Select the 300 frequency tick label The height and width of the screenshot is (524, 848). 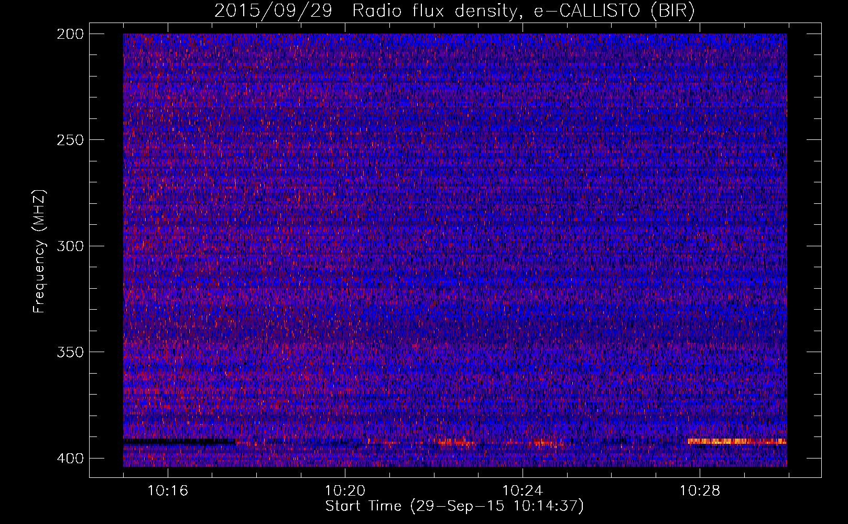click(x=70, y=246)
